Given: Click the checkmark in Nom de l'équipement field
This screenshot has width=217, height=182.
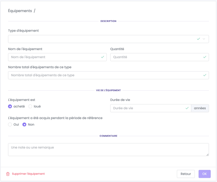Looking at the screenshot, I should (x=102, y=57).
